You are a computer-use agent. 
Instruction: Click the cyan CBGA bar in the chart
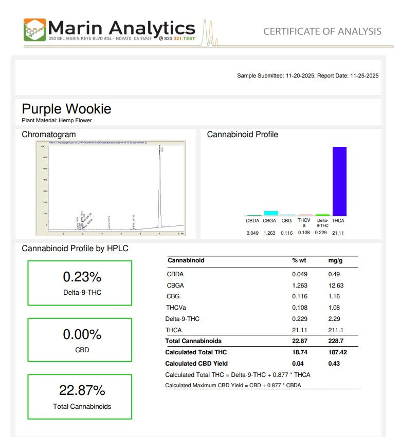tap(270, 213)
